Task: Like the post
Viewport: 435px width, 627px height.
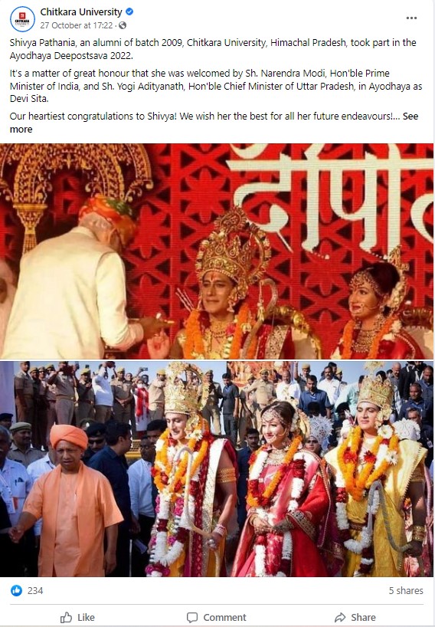Action: pos(77,617)
